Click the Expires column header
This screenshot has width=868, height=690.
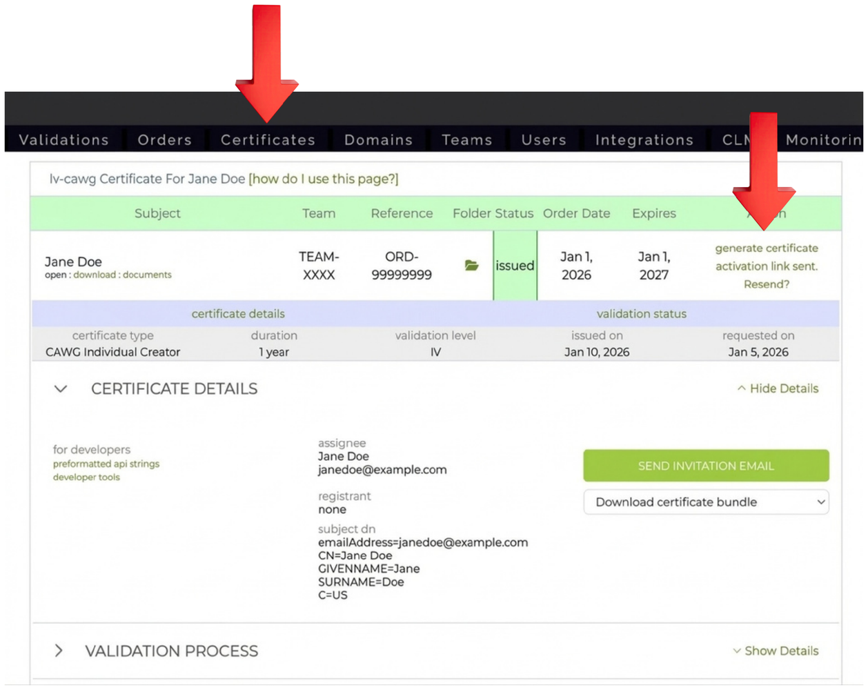pos(654,213)
